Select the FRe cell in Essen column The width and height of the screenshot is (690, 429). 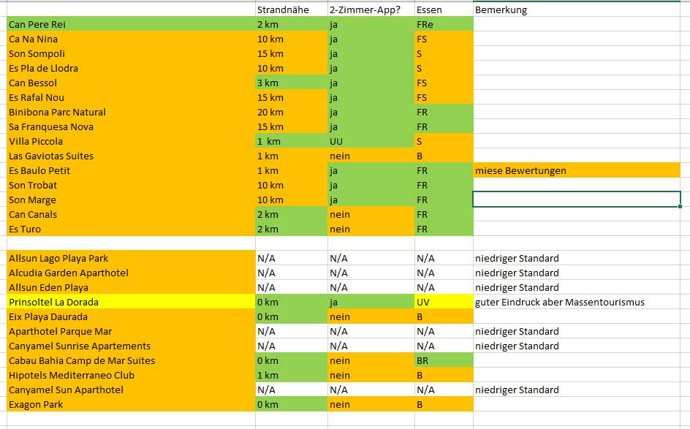(443, 24)
